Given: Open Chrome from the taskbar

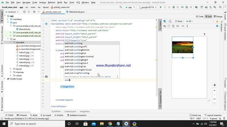Looking at the screenshot, I should click(x=110, y=124).
